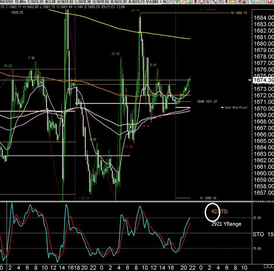Image resolution: width=274 pixels, height=271 pixels.
Task: Click the STO 15 indicator label
Action: click(x=263, y=234)
